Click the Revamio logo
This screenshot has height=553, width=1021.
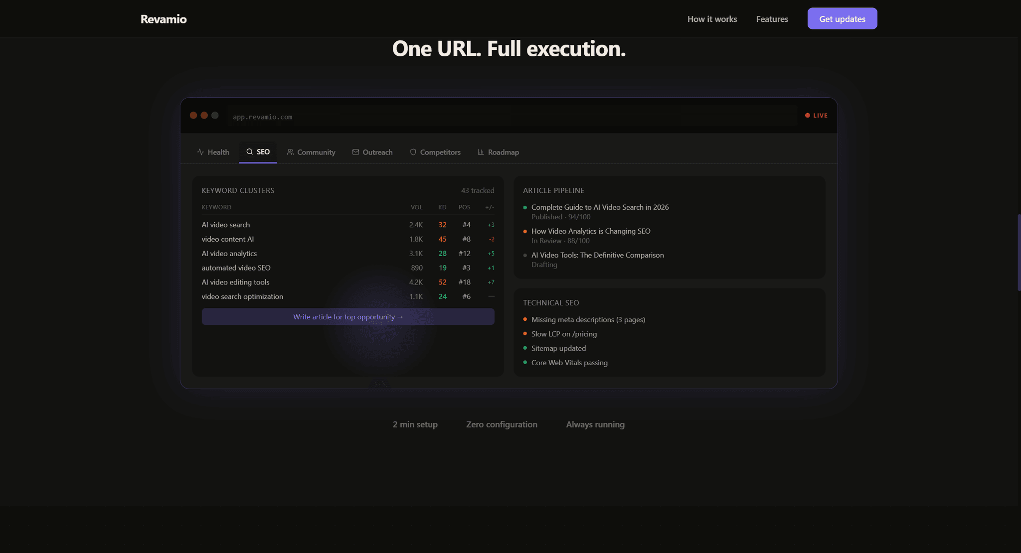[164, 19]
